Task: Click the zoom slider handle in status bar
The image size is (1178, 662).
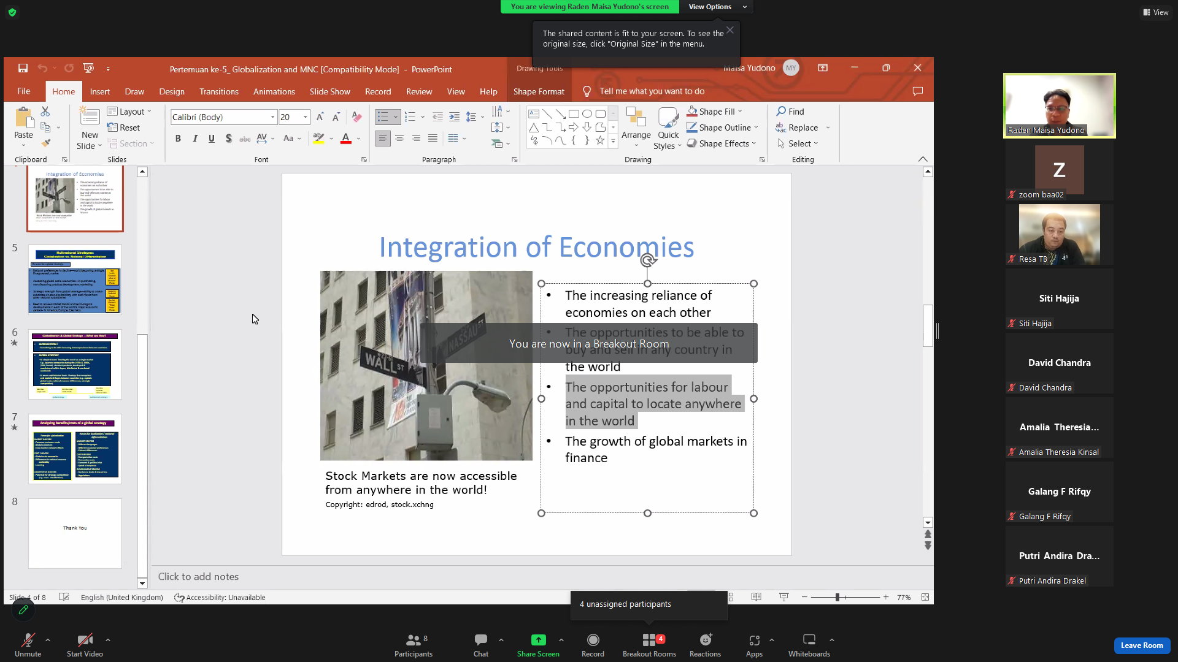Action: (x=837, y=597)
